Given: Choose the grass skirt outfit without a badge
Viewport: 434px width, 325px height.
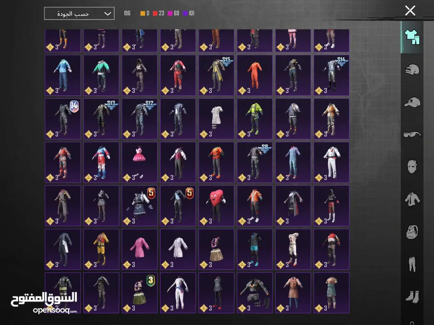Looking at the screenshot, I should (216, 249).
